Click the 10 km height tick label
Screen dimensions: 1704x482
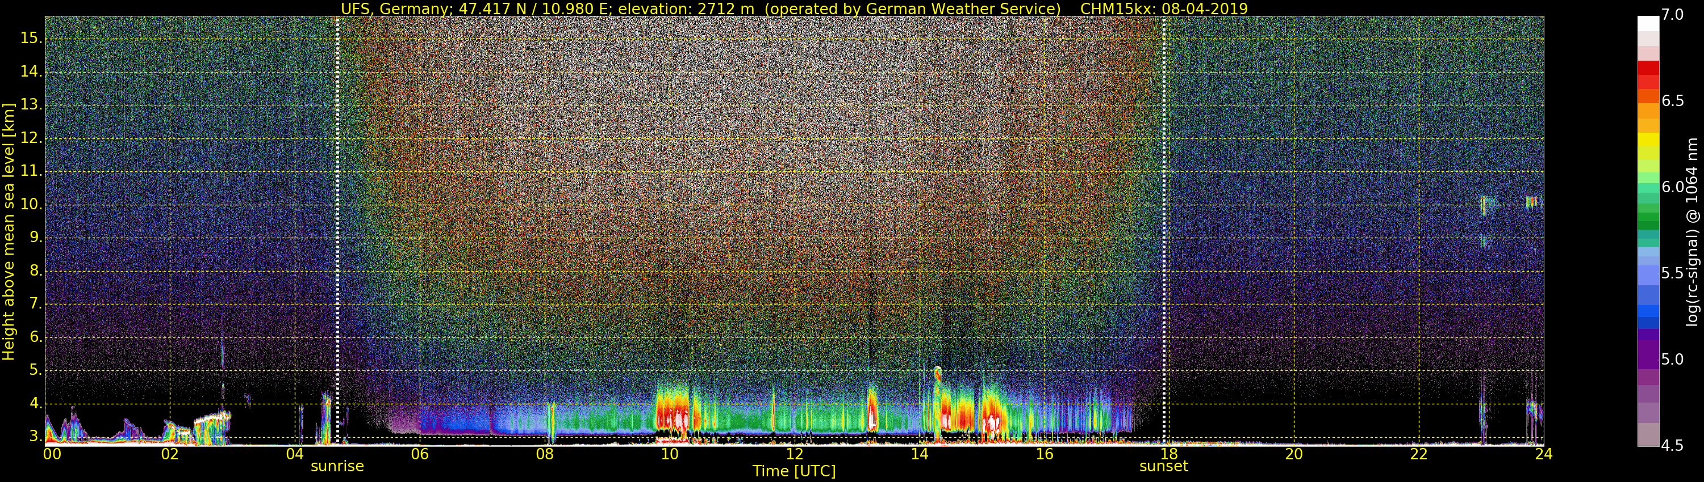tap(31, 205)
